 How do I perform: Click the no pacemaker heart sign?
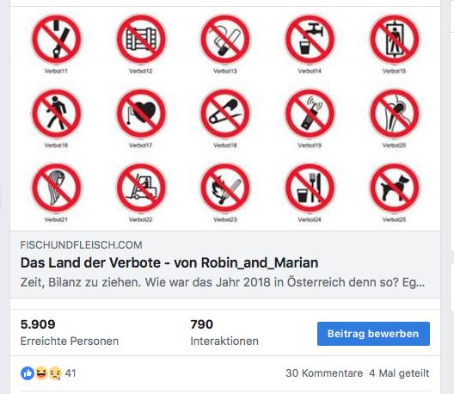pos(141,114)
